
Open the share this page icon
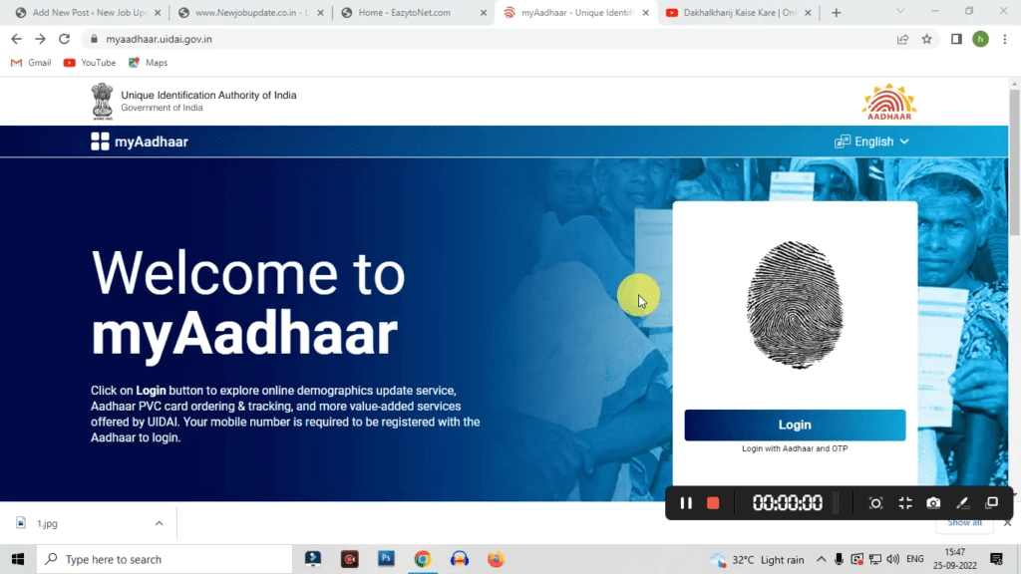click(902, 39)
